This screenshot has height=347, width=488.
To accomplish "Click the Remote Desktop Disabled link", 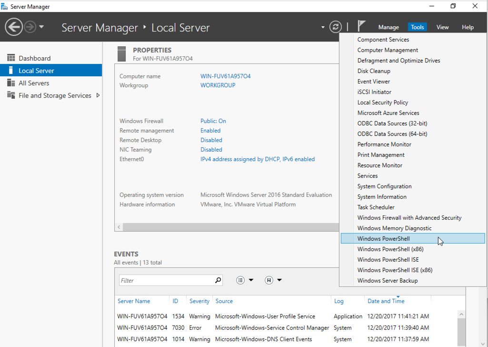I will point(211,140).
